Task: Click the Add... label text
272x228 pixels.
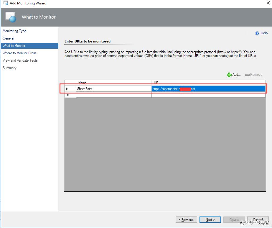Action: 236,75
